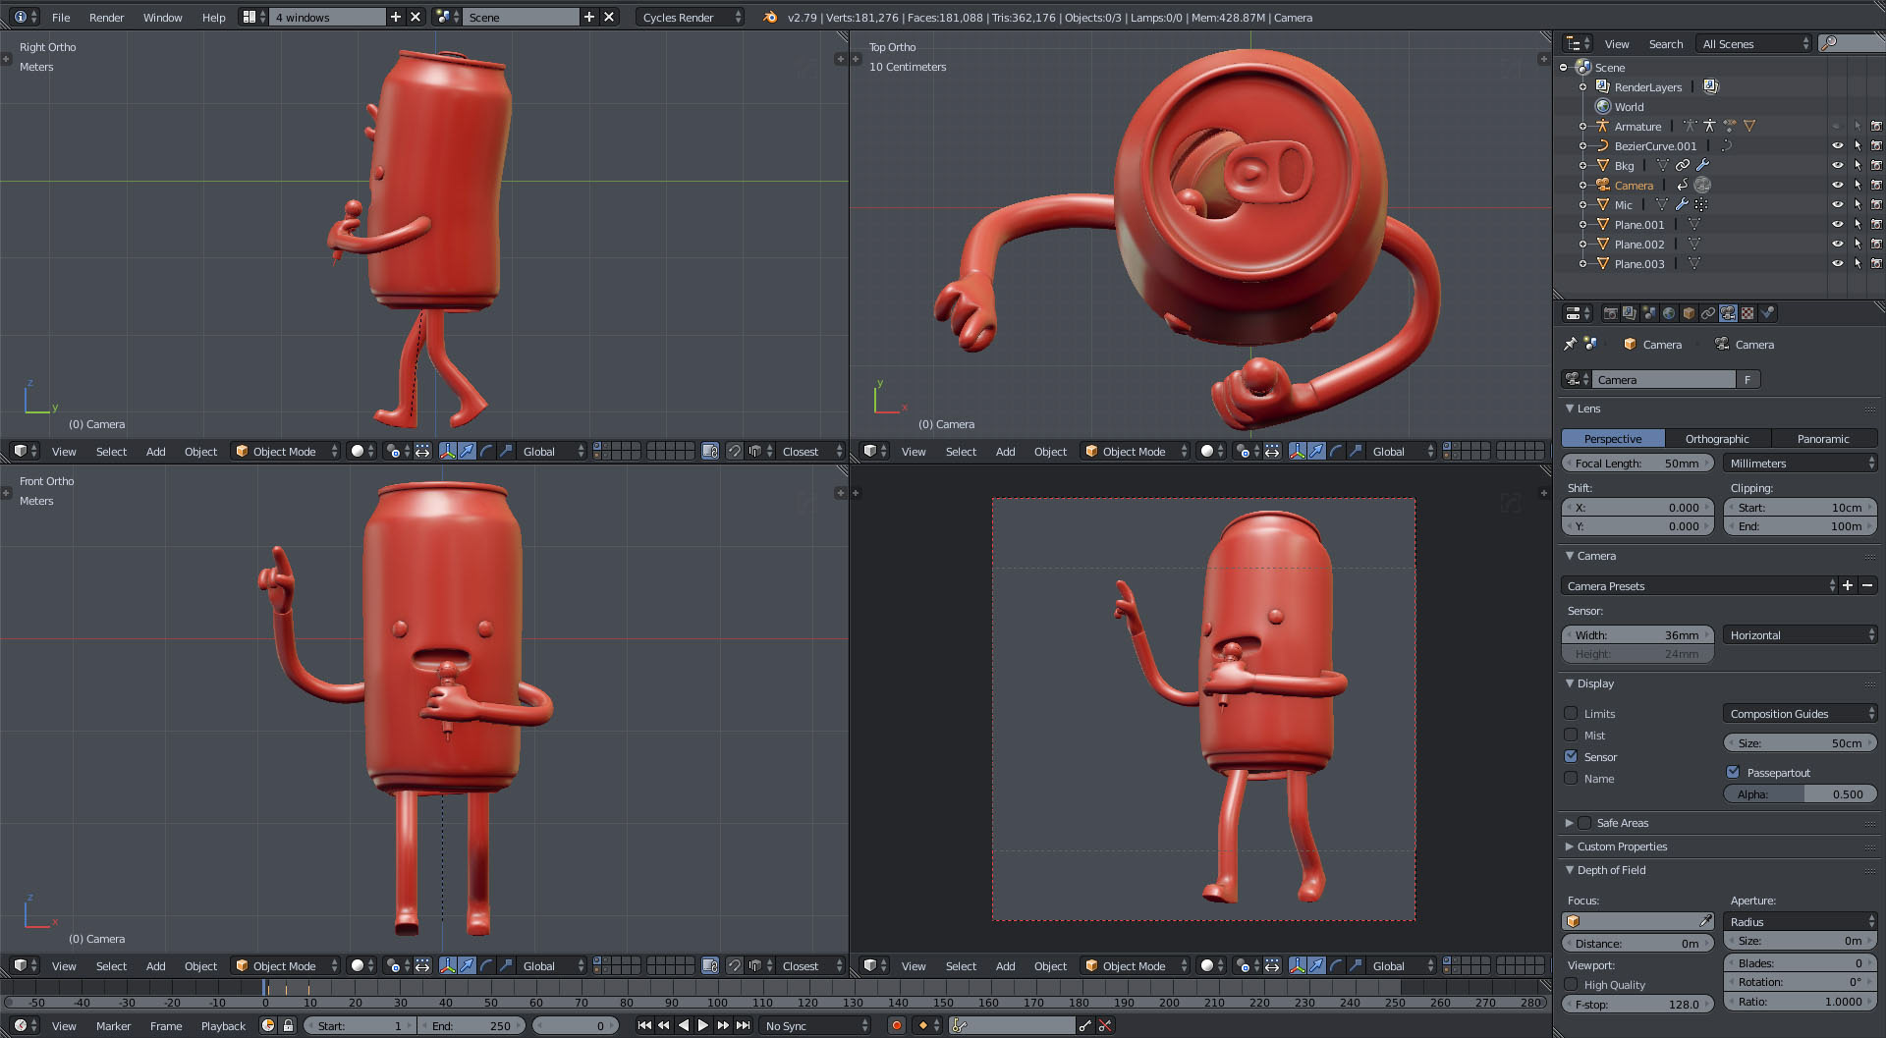1886x1038 pixels.
Task: Toggle visibility eye for Bkg object
Action: [1837, 165]
